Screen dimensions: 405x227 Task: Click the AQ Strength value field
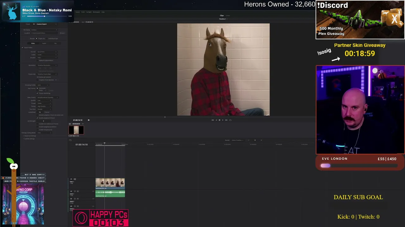click(x=44, y=121)
